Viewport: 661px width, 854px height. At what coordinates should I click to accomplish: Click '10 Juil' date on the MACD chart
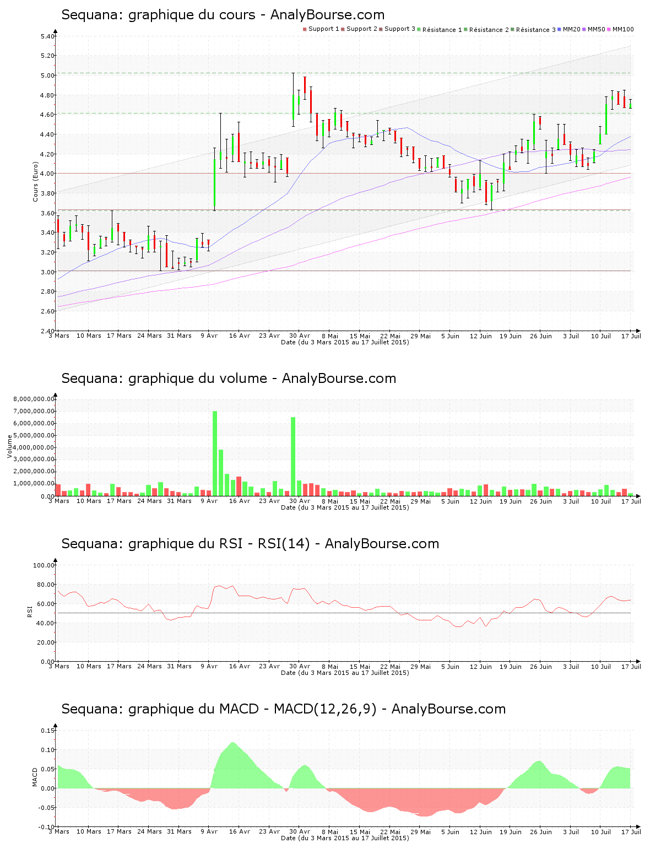tap(601, 831)
